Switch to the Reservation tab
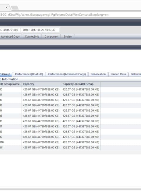This screenshot has width=141, height=191. coord(98,74)
